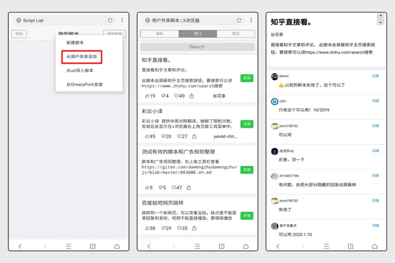This screenshot has height=263, width=395.
Task: Focus the Search field in shared scripts
Action: click(198, 47)
